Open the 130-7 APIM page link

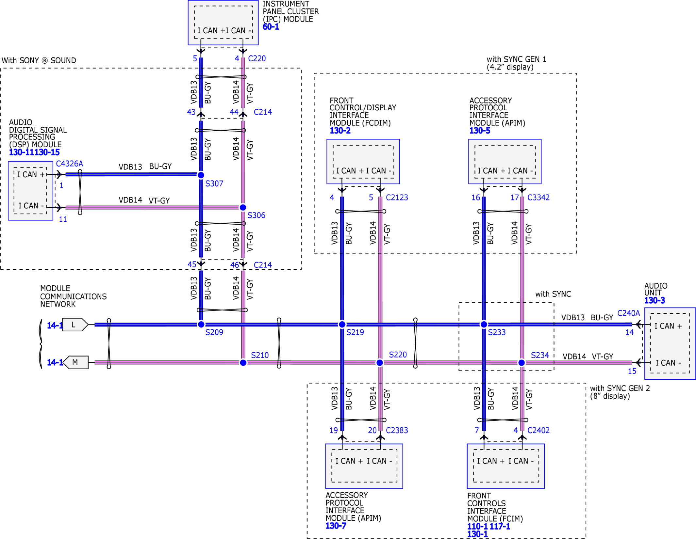(336, 526)
